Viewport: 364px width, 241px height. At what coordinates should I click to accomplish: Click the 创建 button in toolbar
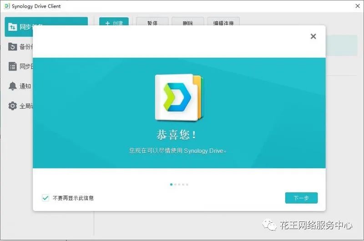tap(114, 22)
